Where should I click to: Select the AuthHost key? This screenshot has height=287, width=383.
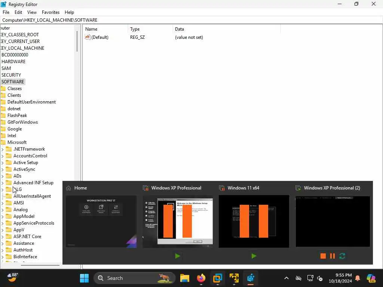click(x=23, y=250)
